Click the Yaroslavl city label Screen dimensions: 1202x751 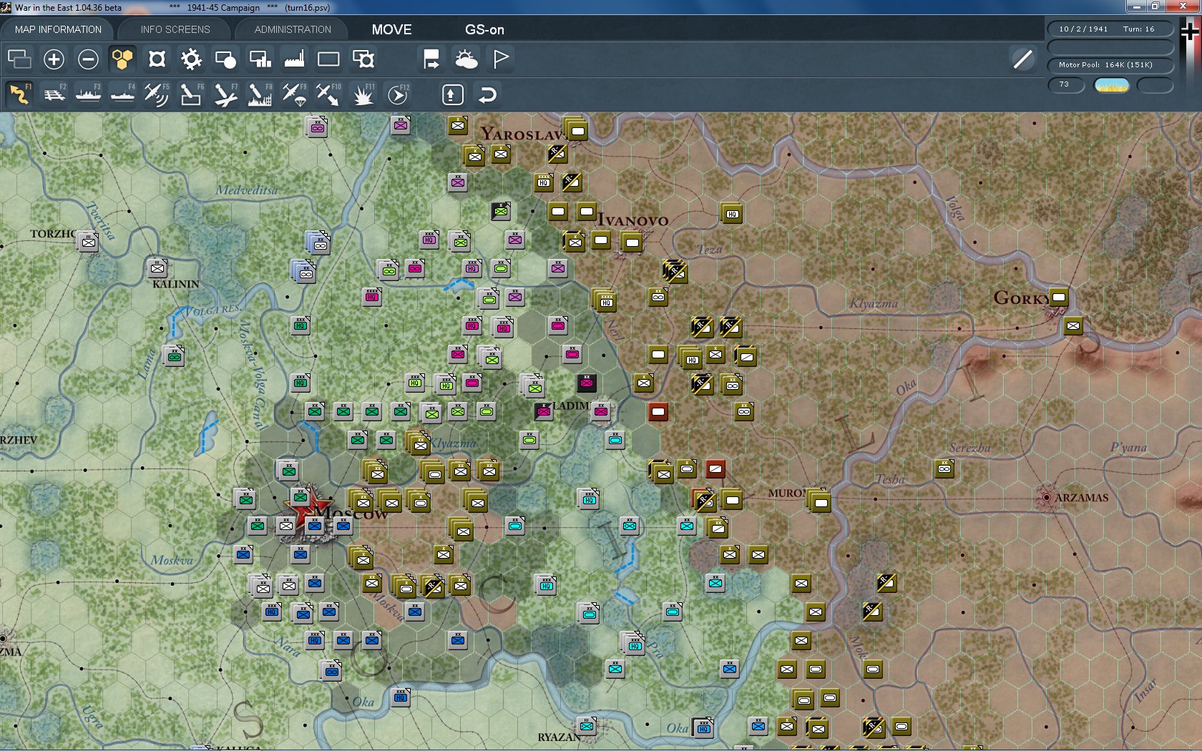(x=524, y=134)
